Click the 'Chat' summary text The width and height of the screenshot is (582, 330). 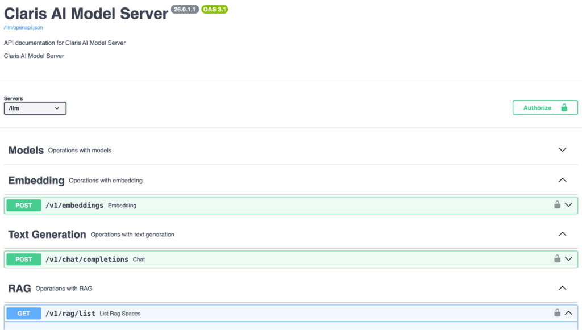[x=139, y=260]
